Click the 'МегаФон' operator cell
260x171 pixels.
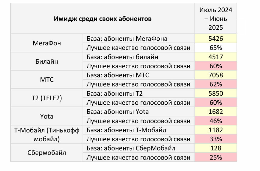click(47, 43)
